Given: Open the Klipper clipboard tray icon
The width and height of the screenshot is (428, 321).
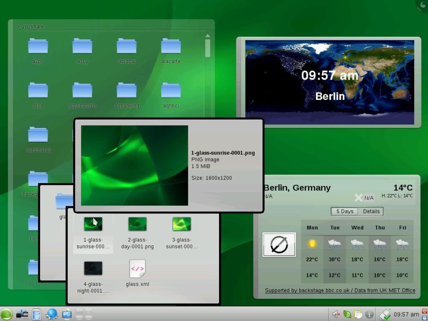Looking at the screenshot, I should pyautogui.click(x=358, y=314).
